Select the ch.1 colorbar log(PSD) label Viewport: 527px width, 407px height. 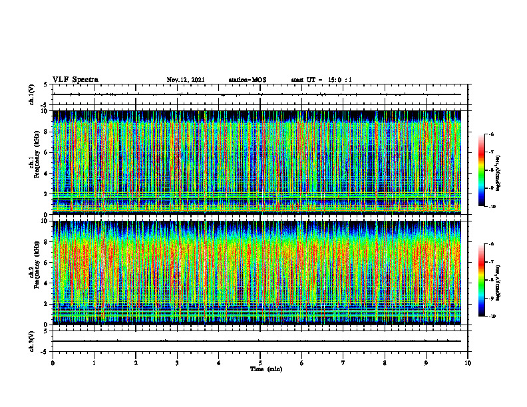(x=498, y=174)
